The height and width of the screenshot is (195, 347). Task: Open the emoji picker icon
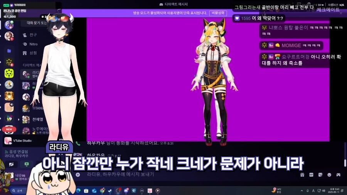329,175
